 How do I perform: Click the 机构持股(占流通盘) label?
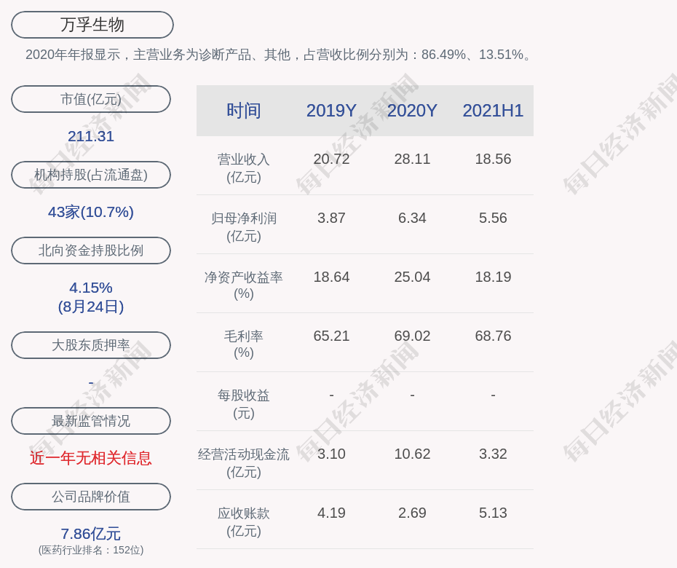(91, 175)
